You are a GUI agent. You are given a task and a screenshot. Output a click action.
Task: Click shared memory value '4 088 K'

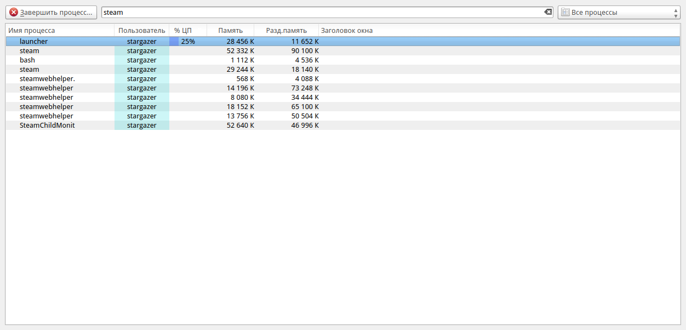[x=307, y=78]
